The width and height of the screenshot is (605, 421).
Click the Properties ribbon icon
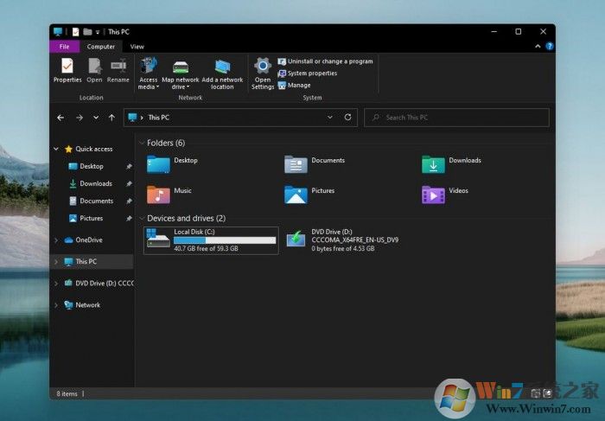pyautogui.click(x=67, y=67)
